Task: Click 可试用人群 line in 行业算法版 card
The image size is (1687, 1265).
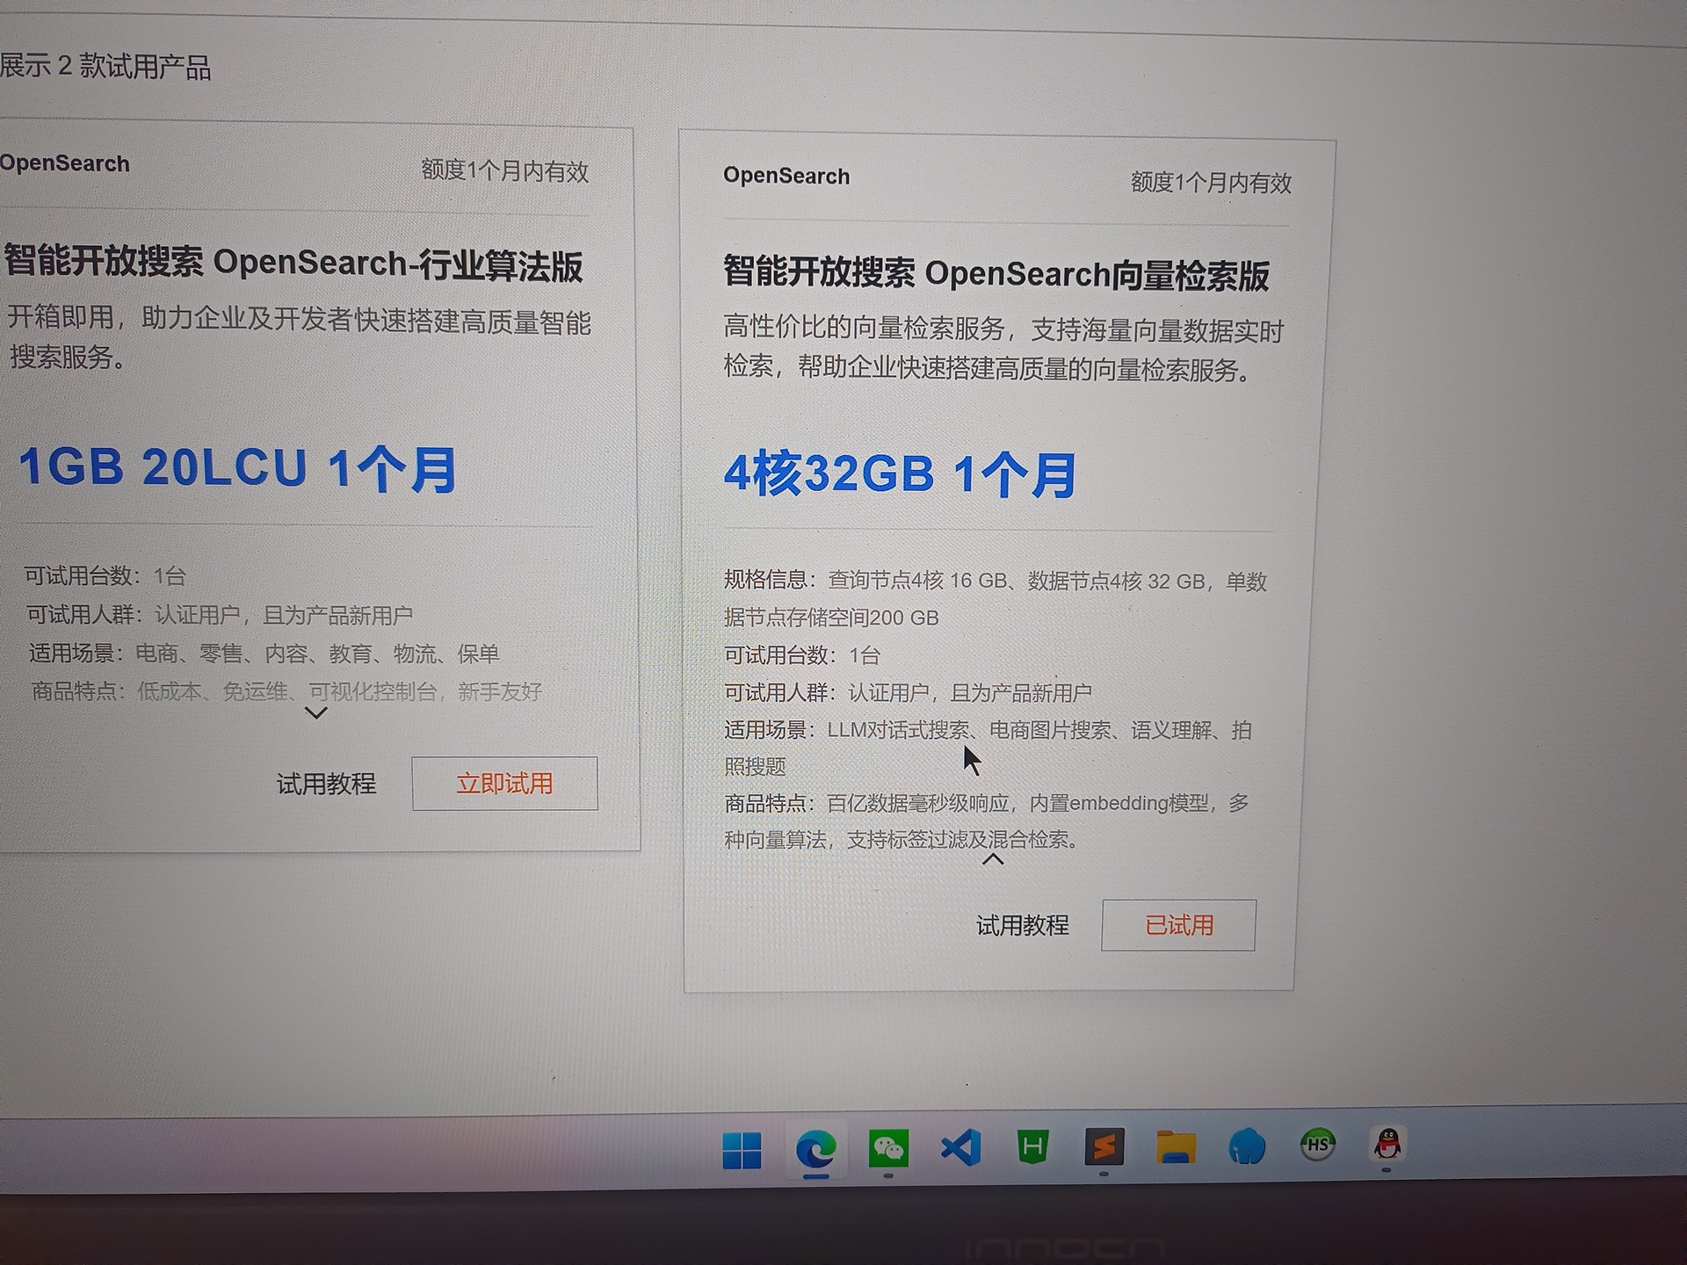Action: click(x=220, y=615)
